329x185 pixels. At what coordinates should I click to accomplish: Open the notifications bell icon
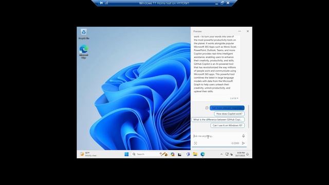coord(248,154)
